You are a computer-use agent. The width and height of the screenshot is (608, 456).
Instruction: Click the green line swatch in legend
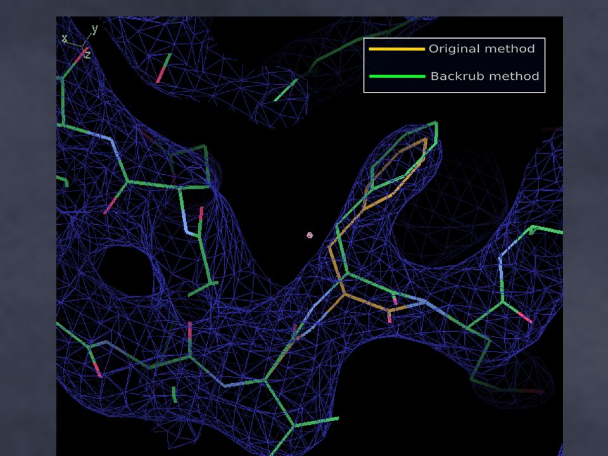(397, 77)
